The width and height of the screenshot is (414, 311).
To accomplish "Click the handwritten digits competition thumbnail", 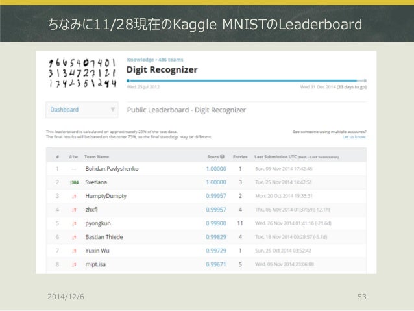I will [82, 73].
